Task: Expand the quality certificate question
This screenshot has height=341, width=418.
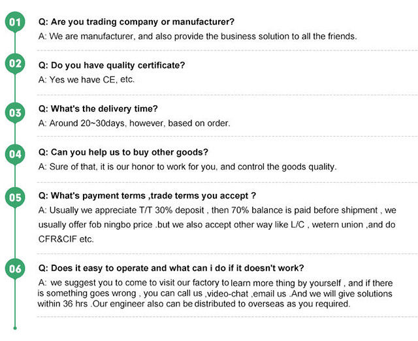Action: [x=112, y=65]
